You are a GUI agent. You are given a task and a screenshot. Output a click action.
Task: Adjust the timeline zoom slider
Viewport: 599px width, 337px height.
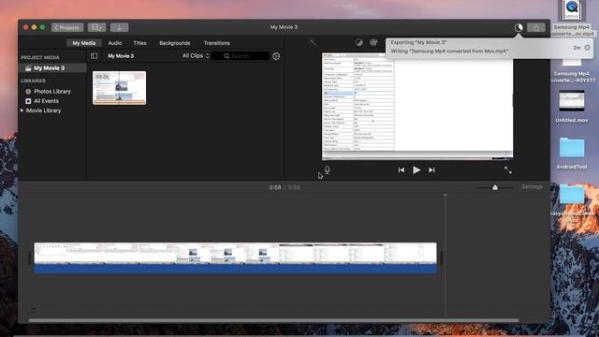coord(495,187)
